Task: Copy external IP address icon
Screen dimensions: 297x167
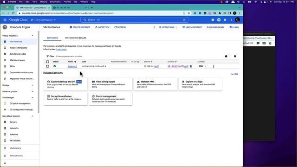Action: coord(191,66)
